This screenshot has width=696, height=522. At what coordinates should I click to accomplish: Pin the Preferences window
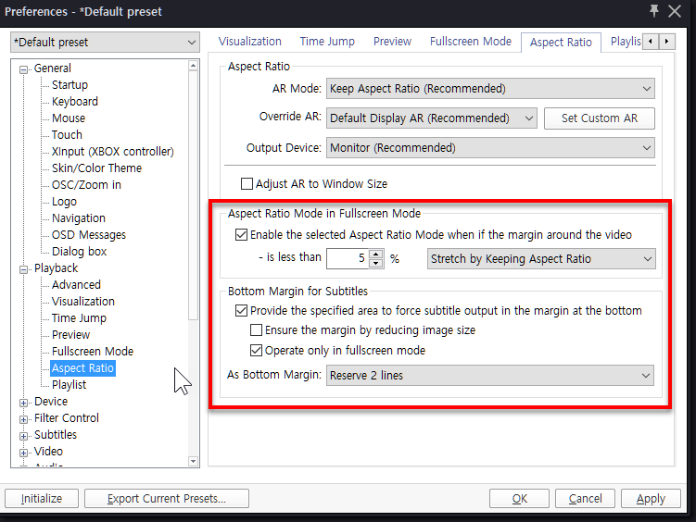(653, 10)
